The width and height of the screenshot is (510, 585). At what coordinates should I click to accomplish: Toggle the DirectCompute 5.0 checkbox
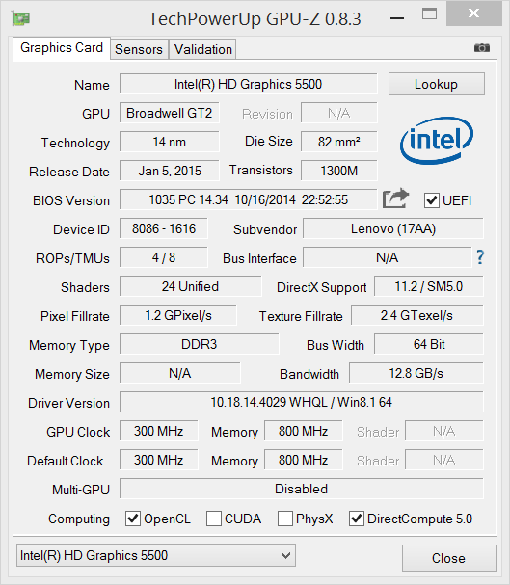(x=357, y=519)
